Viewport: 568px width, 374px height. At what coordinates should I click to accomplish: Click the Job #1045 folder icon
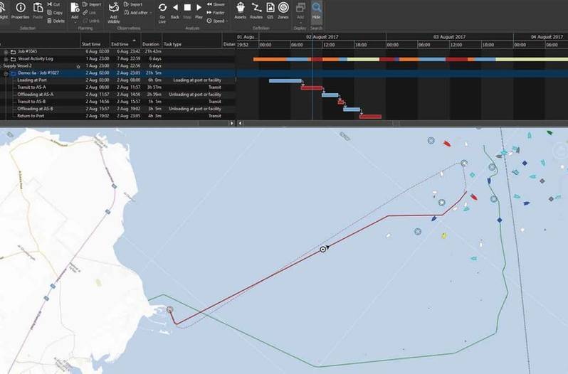14,52
